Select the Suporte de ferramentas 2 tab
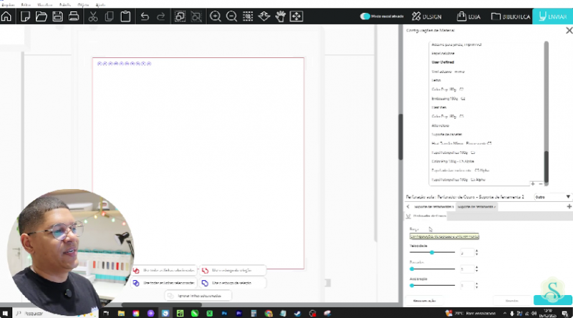The width and height of the screenshot is (573, 318). (476, 206)
